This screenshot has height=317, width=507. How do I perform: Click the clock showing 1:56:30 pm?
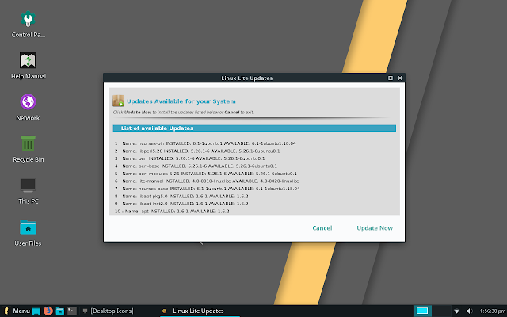point(492,311)
